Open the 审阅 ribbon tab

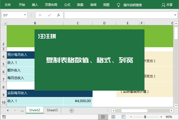93,5
